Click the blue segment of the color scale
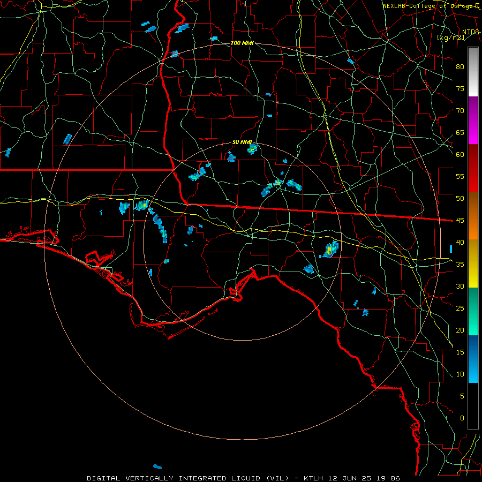Viewport: 482px width, 482px height. point(473,359)
